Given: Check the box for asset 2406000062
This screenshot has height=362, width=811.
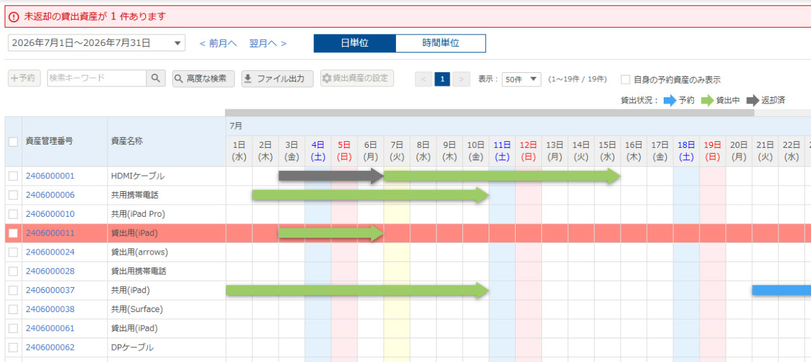Looking at the screenshot, I should [x=14, y=347].
